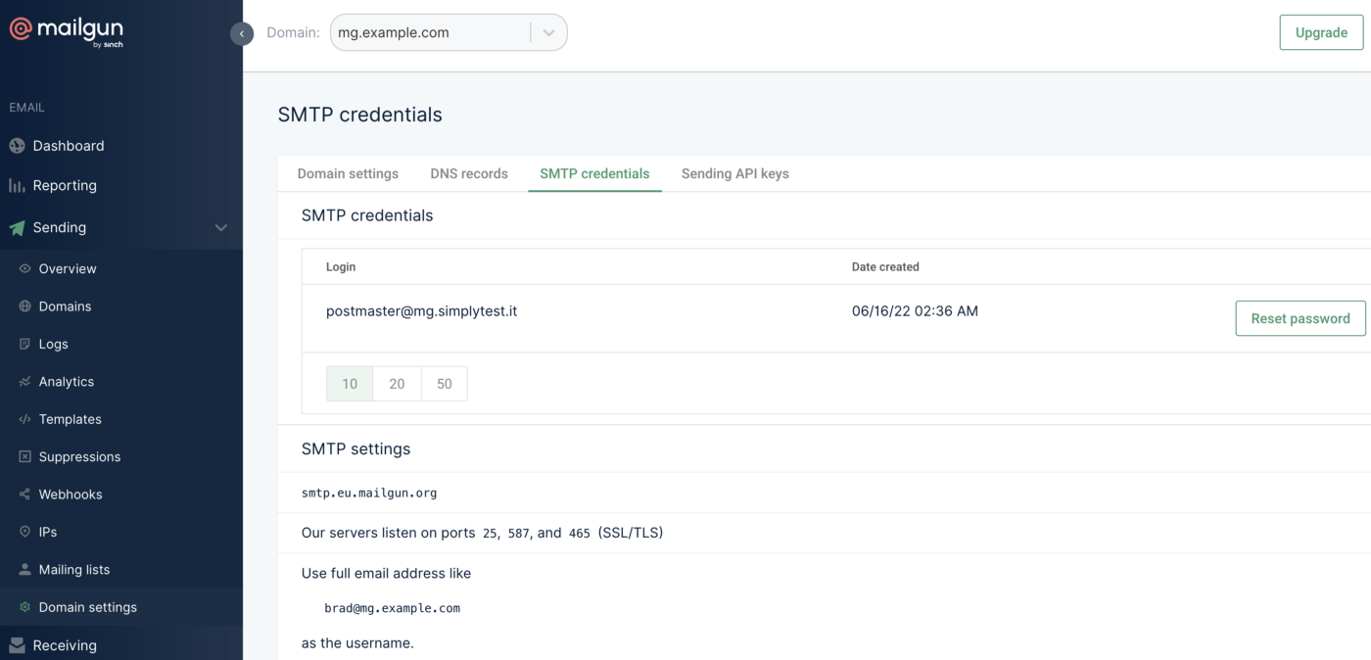
Task: Click the Domain dropdown arrow
Action: click(x=548, y=32)
